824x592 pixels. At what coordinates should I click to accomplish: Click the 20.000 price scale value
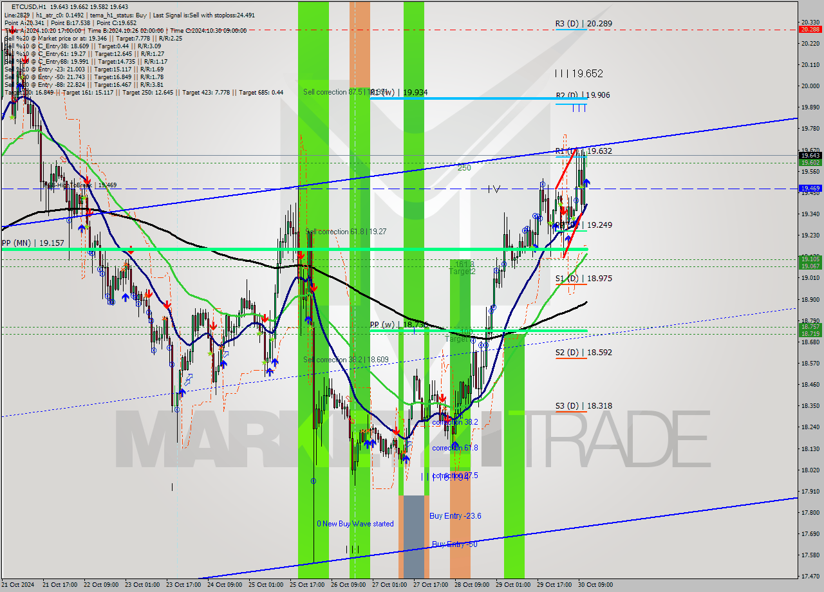click(810, 86)
